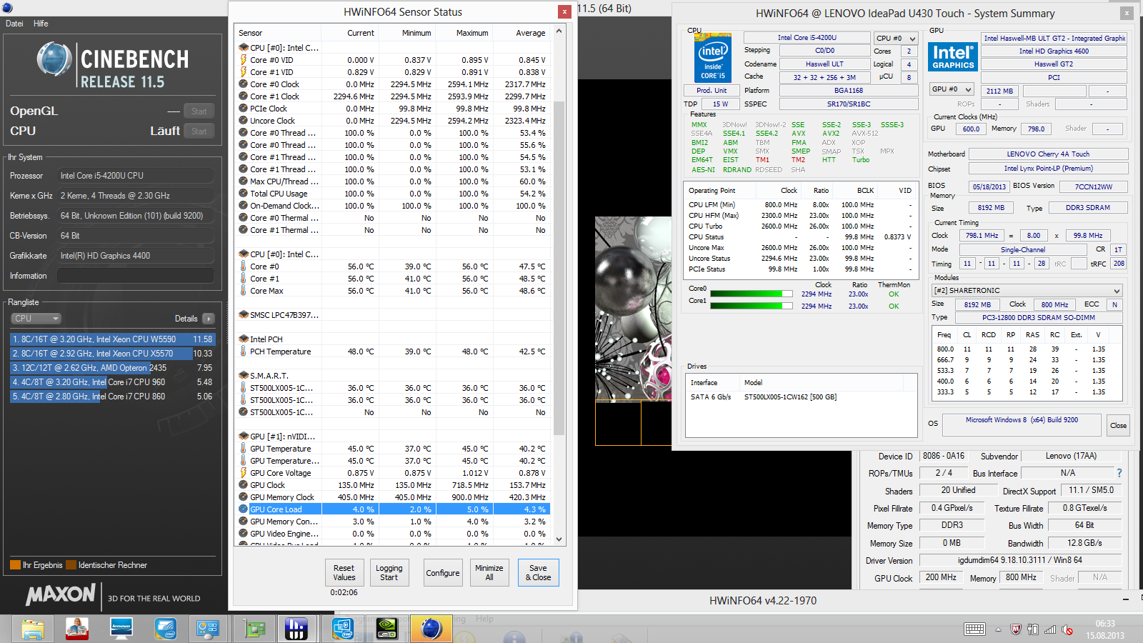Click Close button in System Summary
This screenshot has width=1143, height=643.
pyautogui.click(x=1118, y=425)
